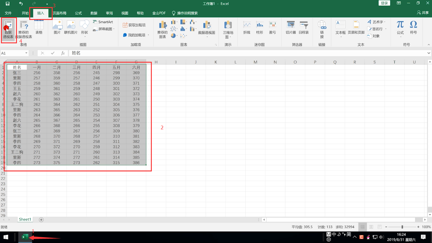Select the Sheet1 tab
The width and height of the screenshot is (432, 243).
click(25, 219)
